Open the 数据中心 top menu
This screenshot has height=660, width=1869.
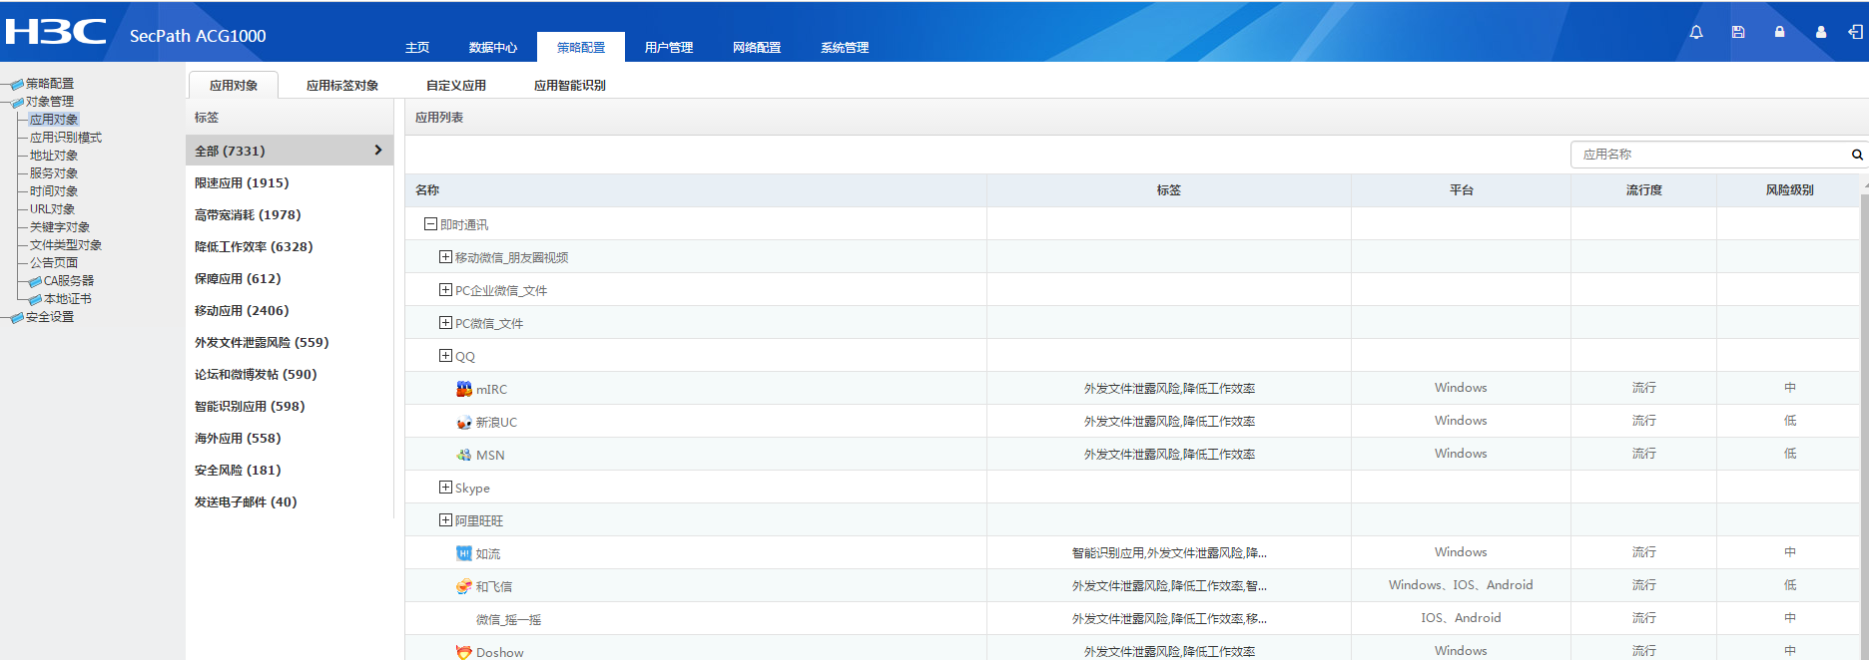(x=493, y=48)
